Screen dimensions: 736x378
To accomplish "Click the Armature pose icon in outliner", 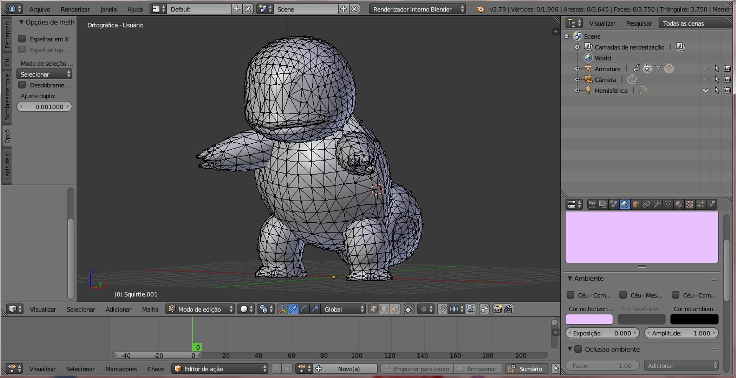I will click(647, 69).
